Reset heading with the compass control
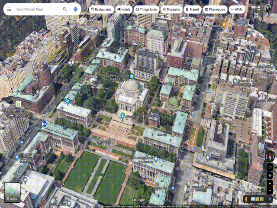Screen dimensions: 277x208 270,156
